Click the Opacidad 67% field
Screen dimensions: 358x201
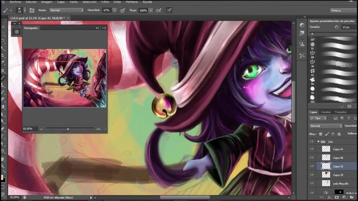pyautogui.click(x=107, y=10)
